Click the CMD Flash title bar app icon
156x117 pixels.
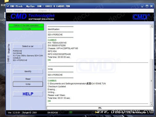(x=8, y=6)
